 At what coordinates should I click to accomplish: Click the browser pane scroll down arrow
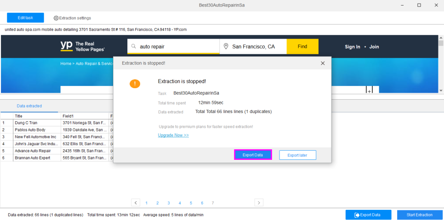click(441, 90)
